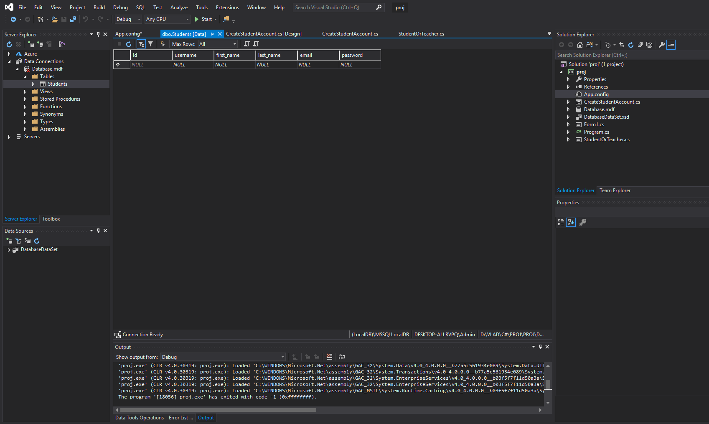Toggle the filter-off button in data grid toolbar
The image size is (709, 424).
click(141, 44)
